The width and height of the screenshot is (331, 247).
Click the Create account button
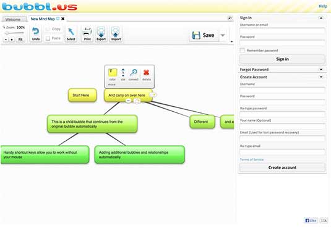pos(282,167)
